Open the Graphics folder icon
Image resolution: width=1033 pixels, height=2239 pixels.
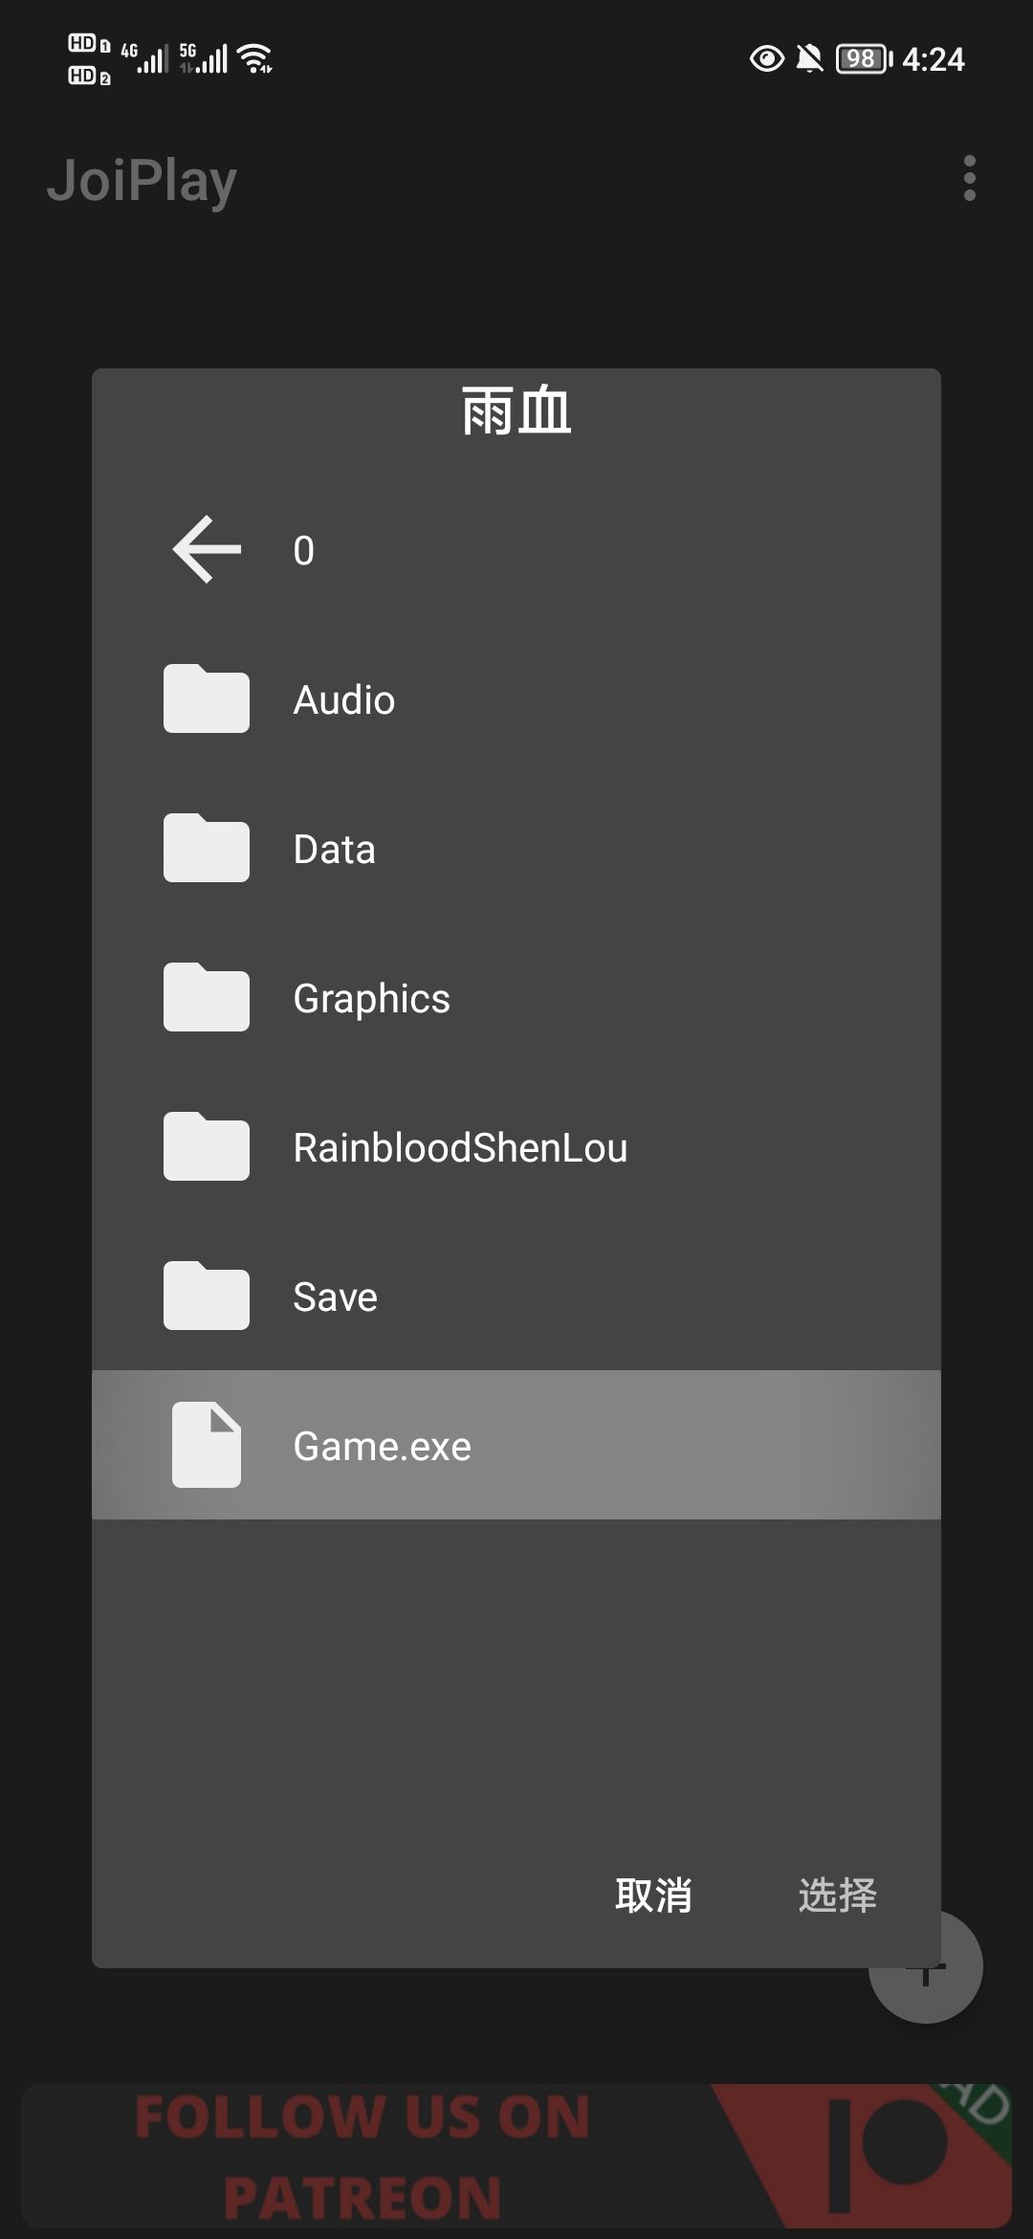coord(207,997)
